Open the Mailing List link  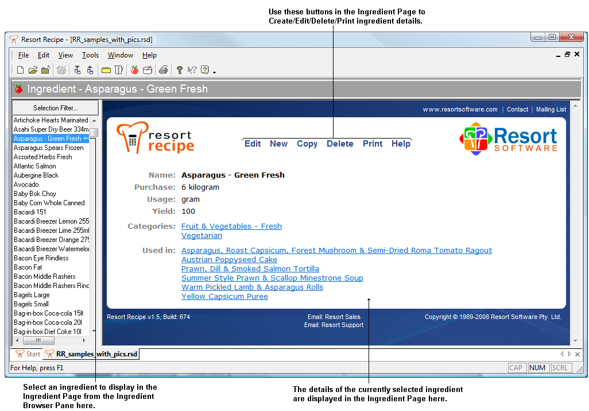551,109
